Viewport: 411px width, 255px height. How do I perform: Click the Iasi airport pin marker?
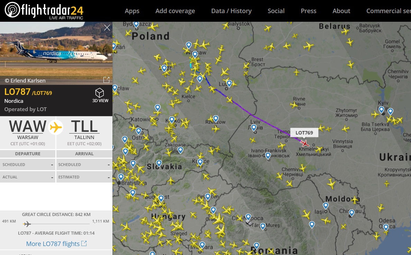326,206
